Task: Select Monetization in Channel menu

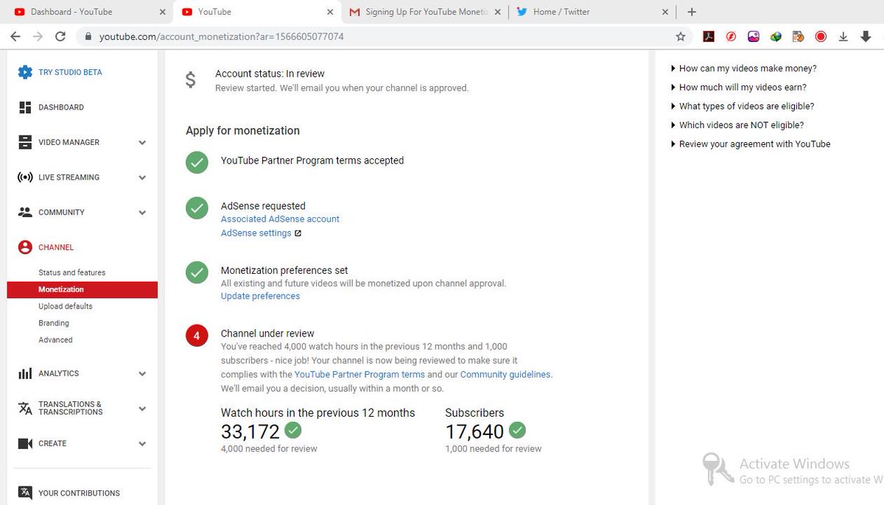Action: [82, 289]
